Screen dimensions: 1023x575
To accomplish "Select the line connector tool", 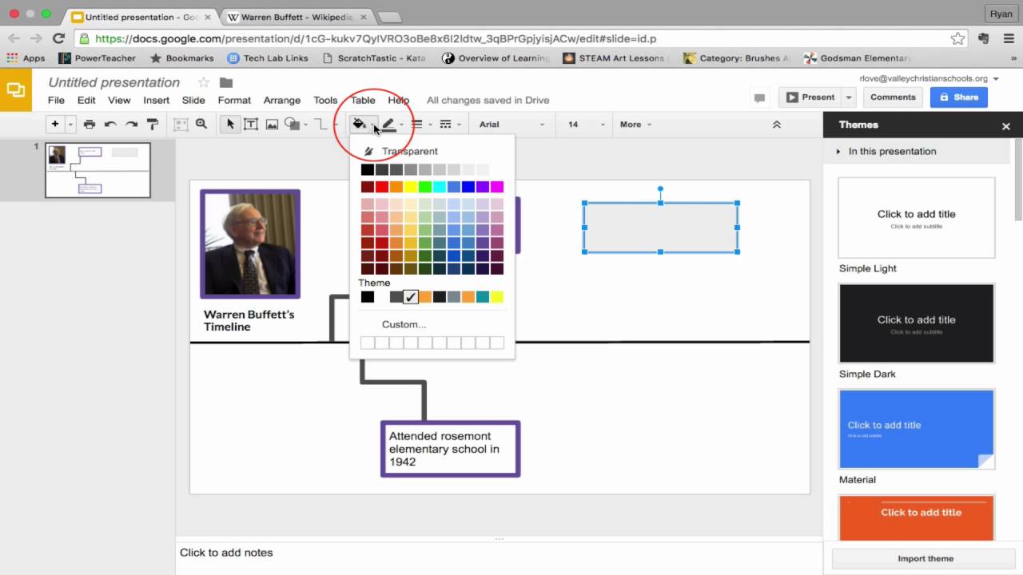I will click(x=320, y=124).
